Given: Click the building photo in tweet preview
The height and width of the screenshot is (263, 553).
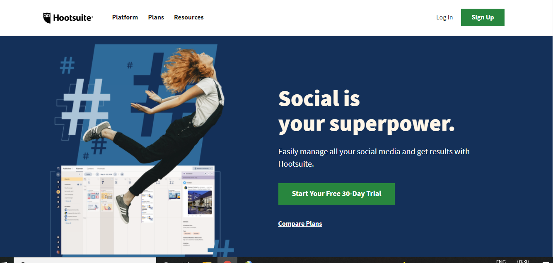Looking at the screenshot, I should (x=200, y=202).
